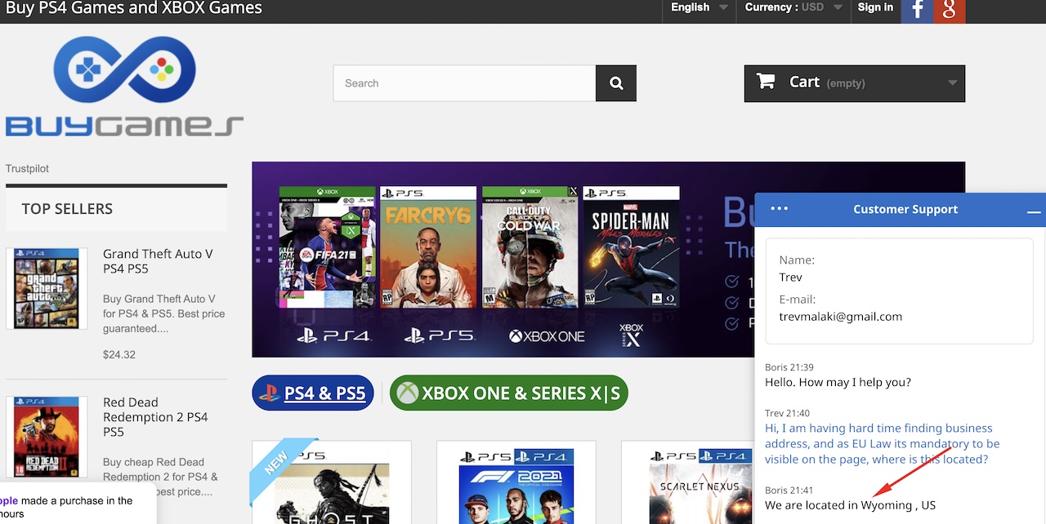The image size is (1046, 524).
Task: Expand the English language dropdown
Action: point(699,8)
